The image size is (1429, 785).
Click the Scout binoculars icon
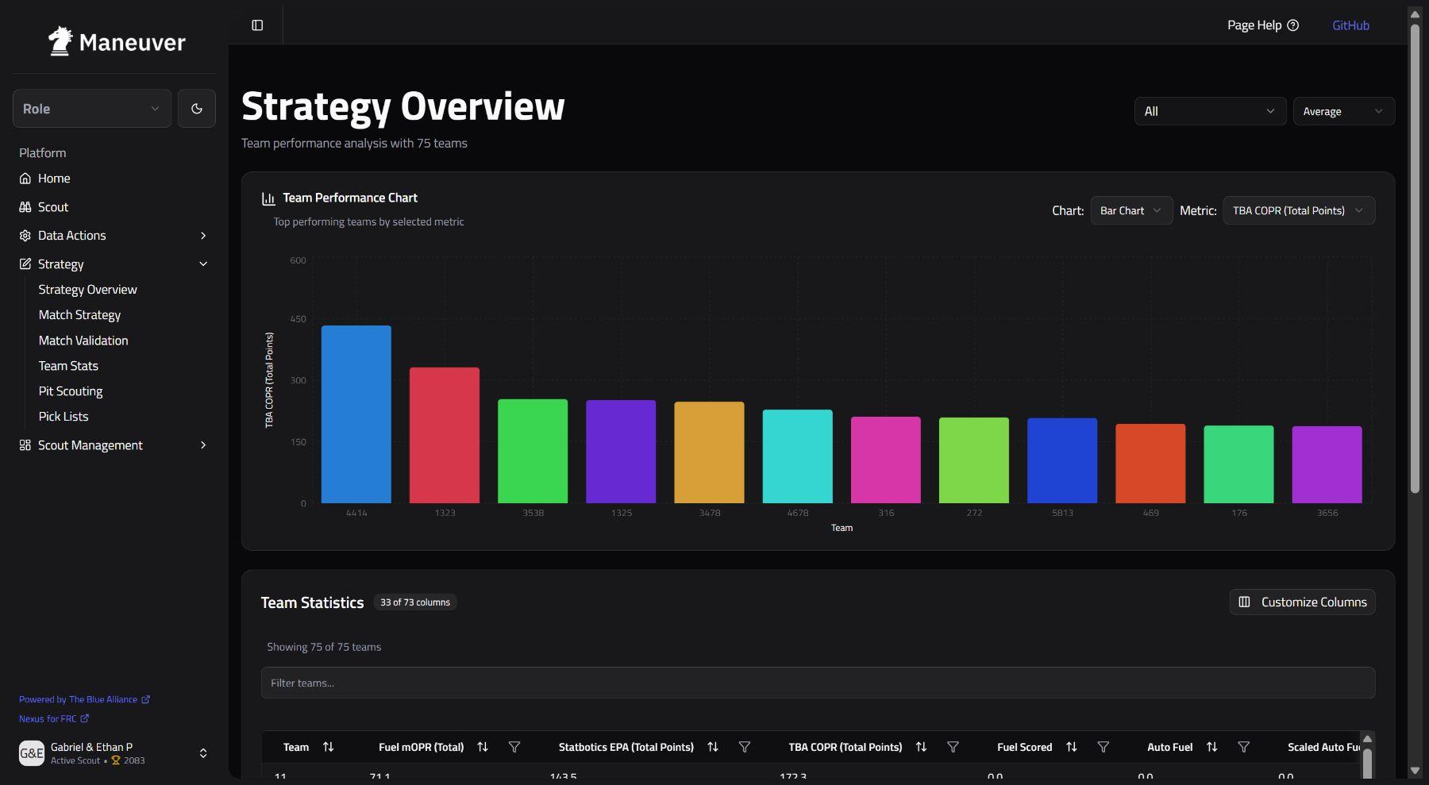click(x=25, y=207)
